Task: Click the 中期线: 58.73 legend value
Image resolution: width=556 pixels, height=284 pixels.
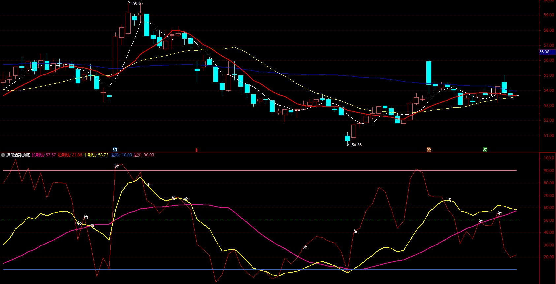Action: 96,155
